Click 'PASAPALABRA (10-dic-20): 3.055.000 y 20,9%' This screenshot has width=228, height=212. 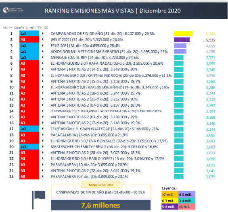89,165
